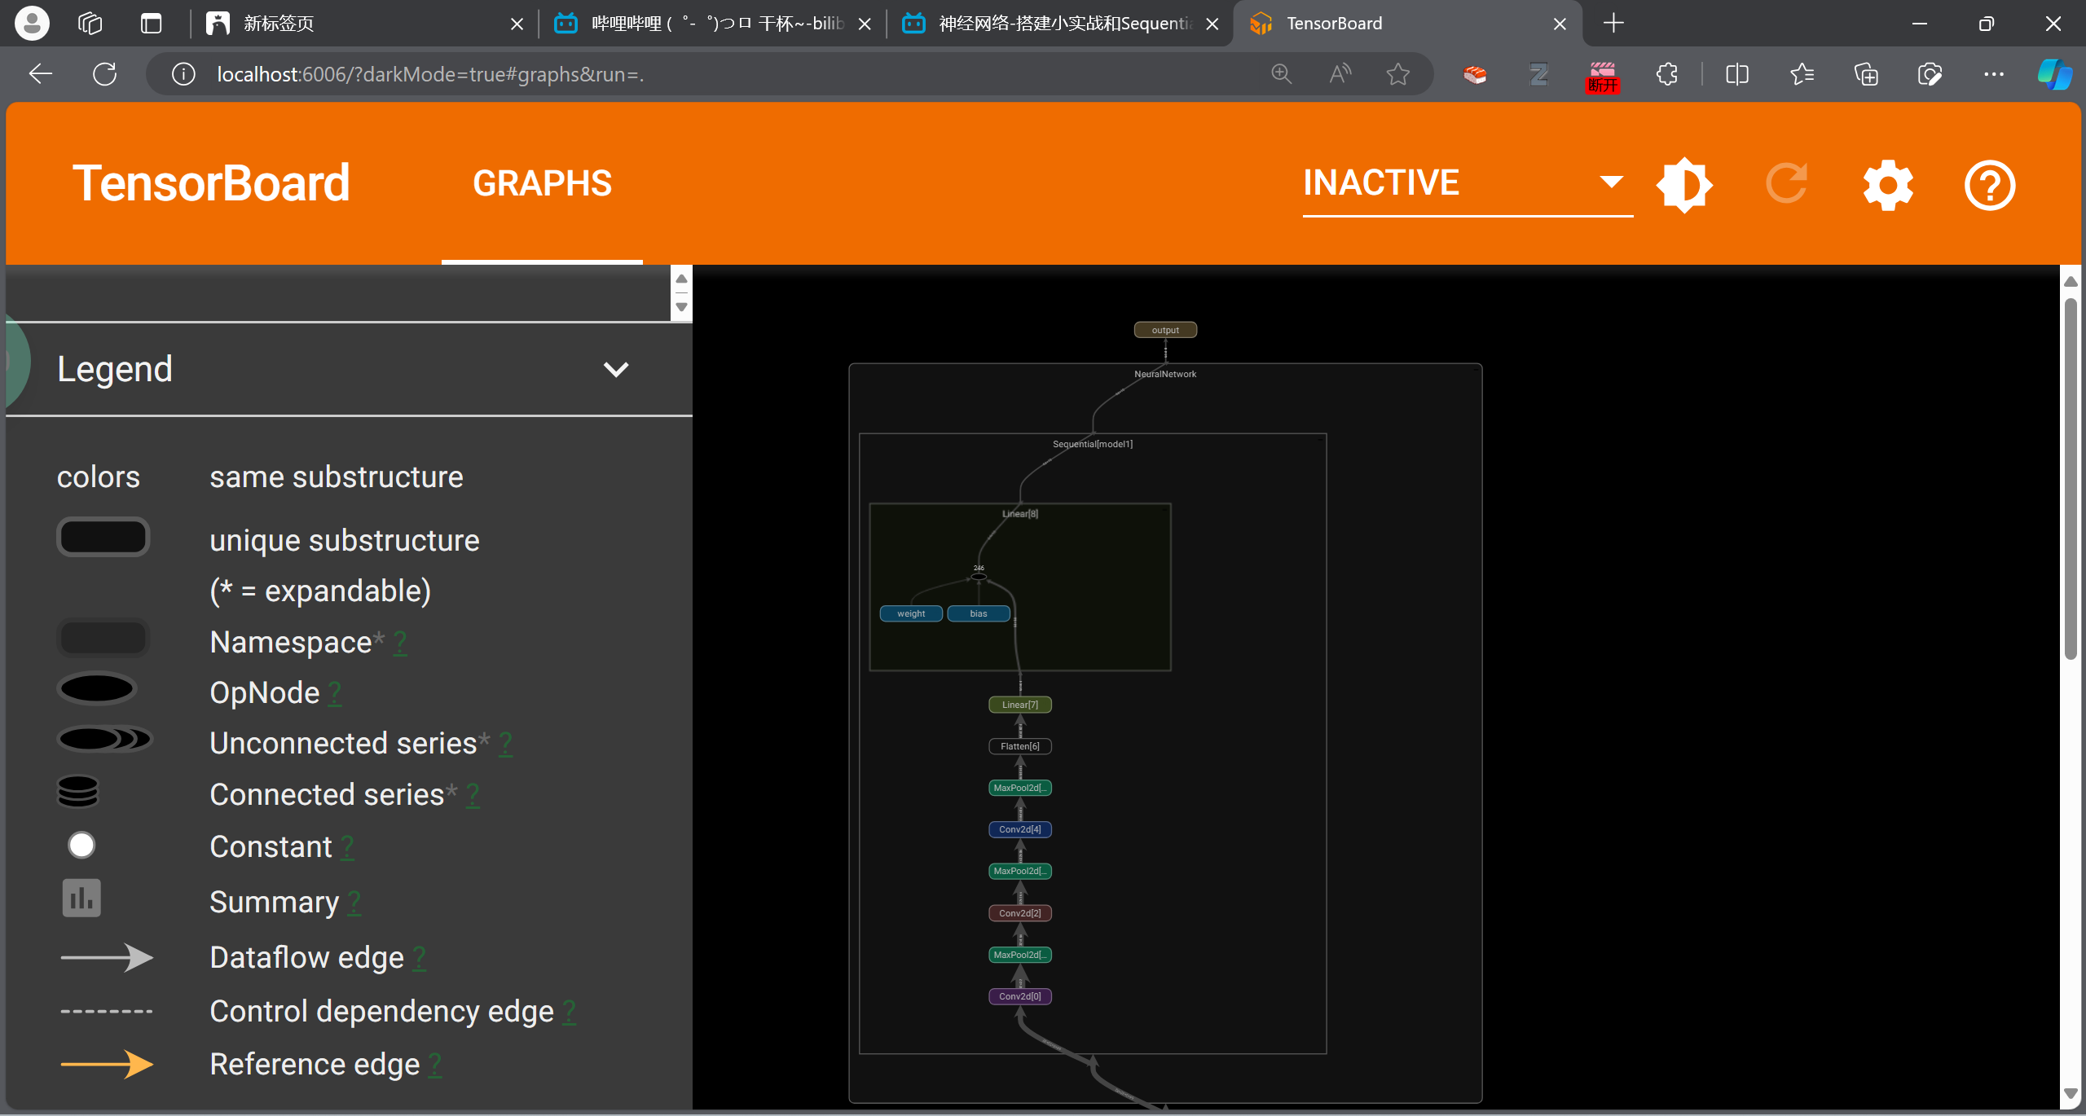
Task: Click the Namespace help question mark
Action: 400,643
